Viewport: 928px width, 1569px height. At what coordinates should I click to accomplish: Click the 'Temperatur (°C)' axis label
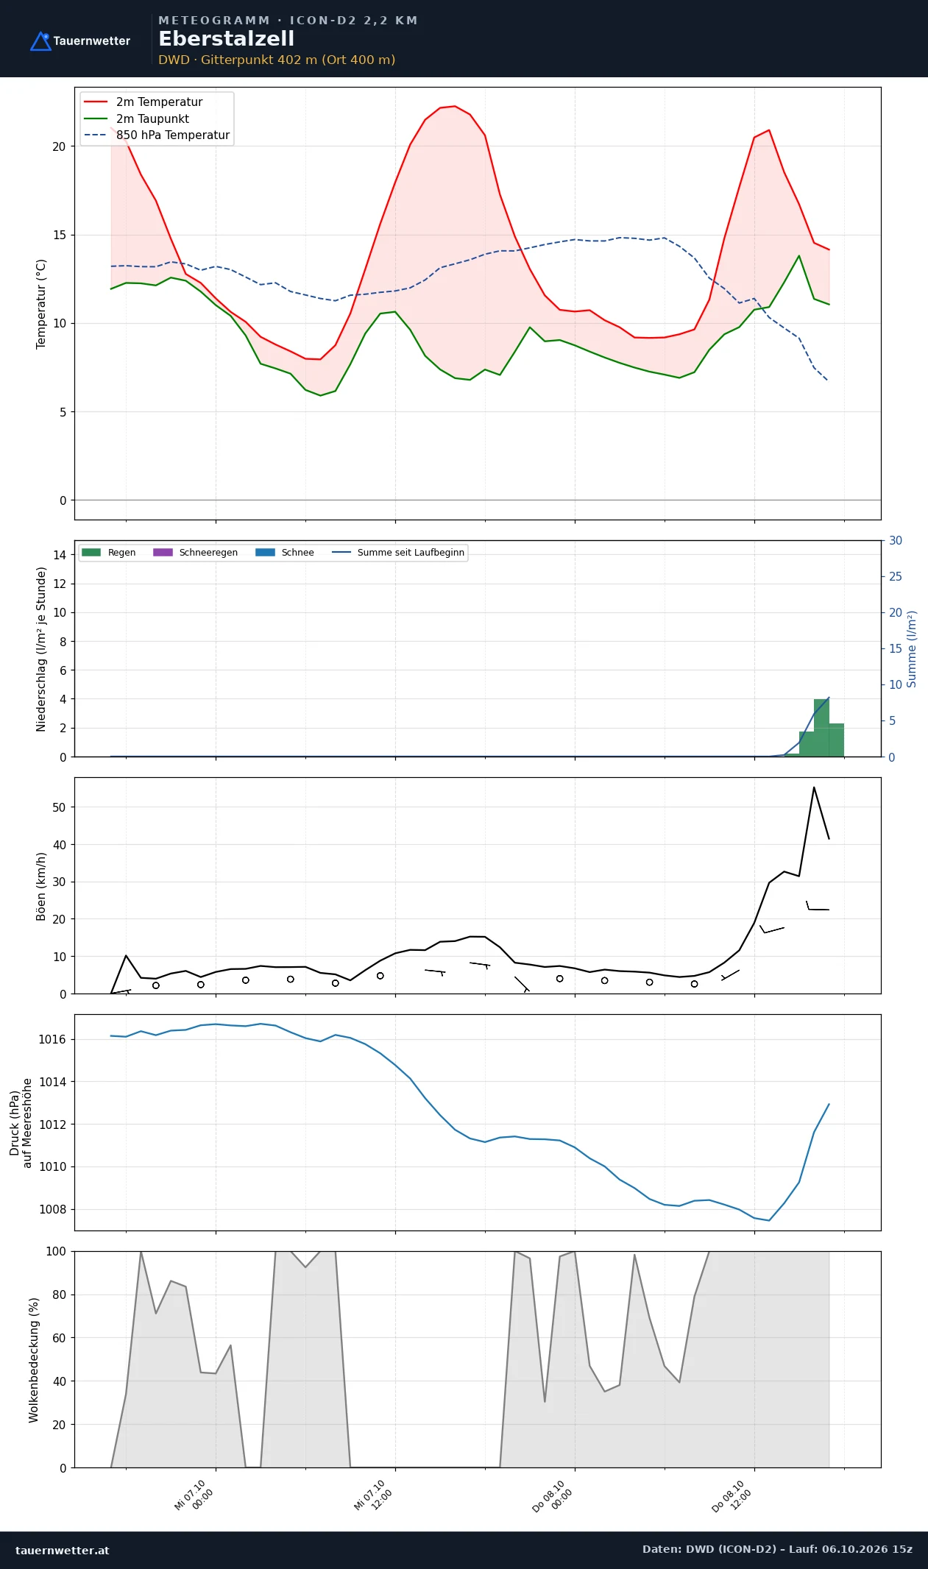pyautogui.click(x=41, y=304)
